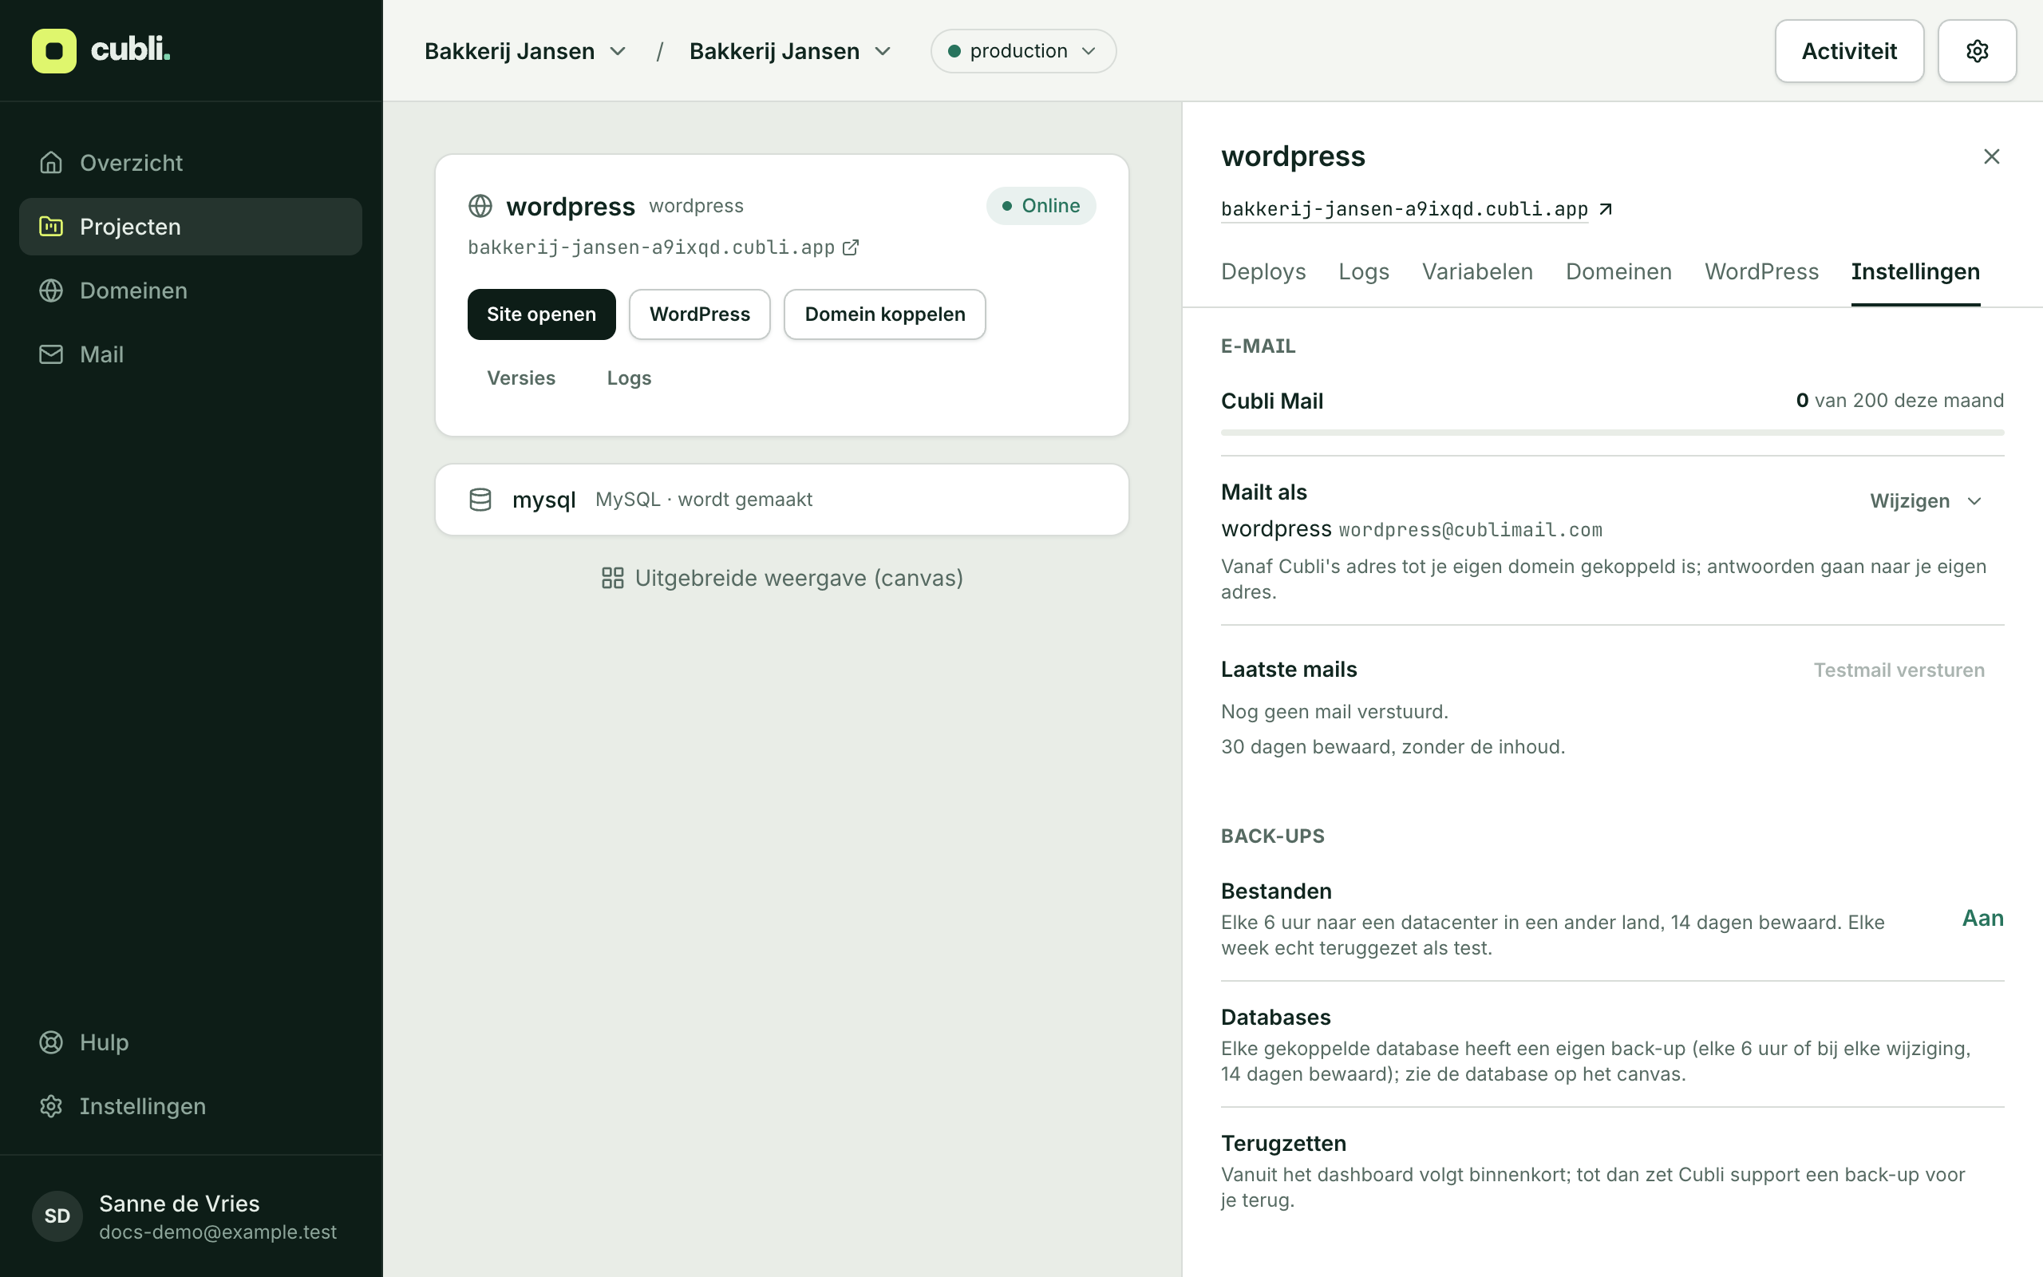The height and width of the screenshot is (1277, 2043).
Task: Click Versies on the wordpress card
Action: coord(521,378)
